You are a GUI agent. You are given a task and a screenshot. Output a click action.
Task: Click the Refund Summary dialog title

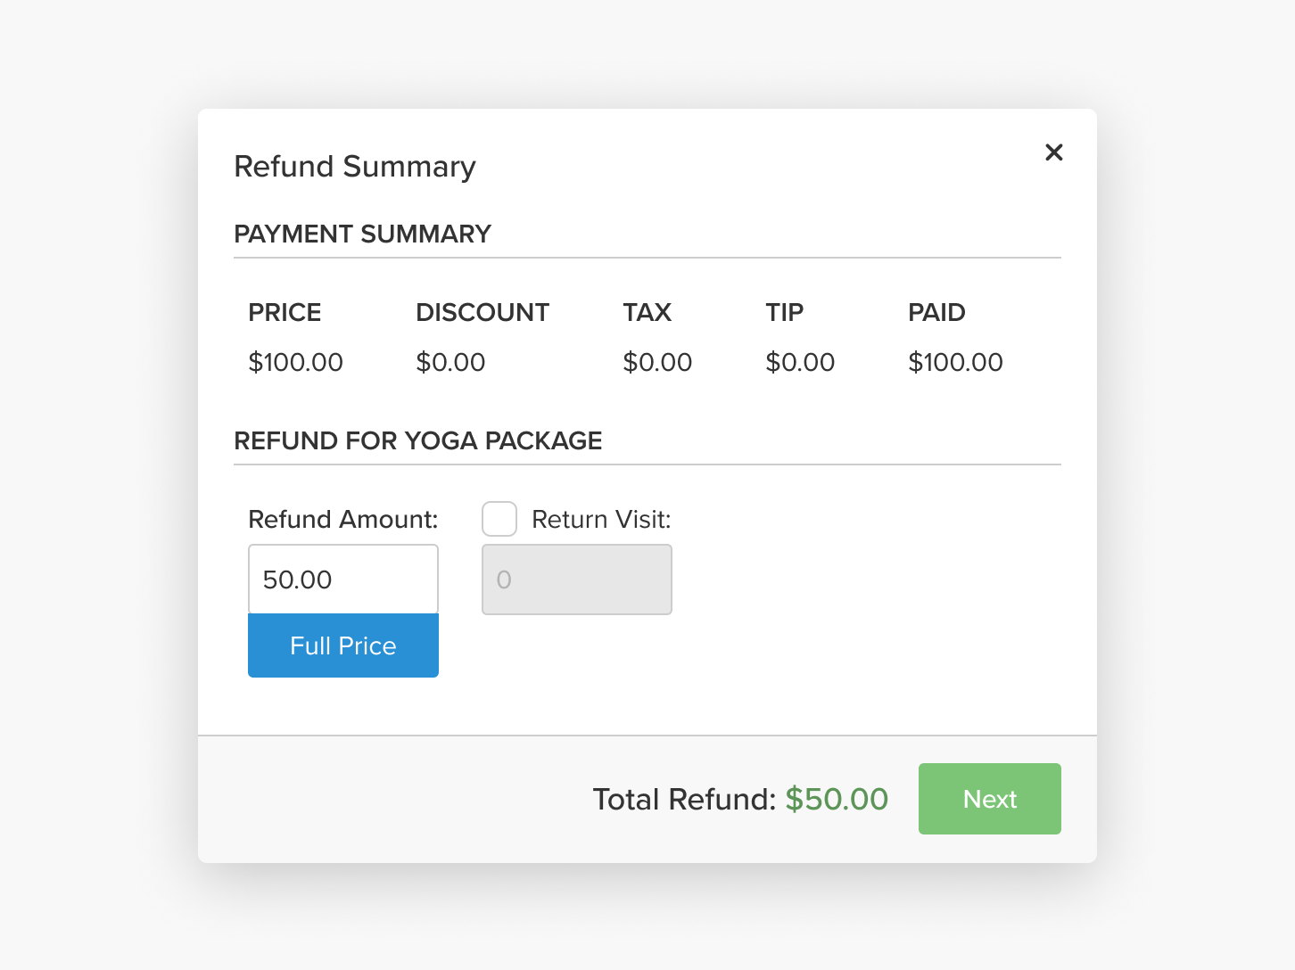click(x=354, y=166)
